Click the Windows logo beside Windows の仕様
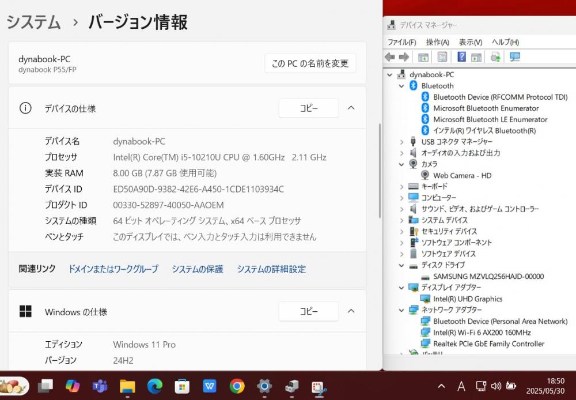The width and height of the screenshot is (576, 400). click(25, 311)
